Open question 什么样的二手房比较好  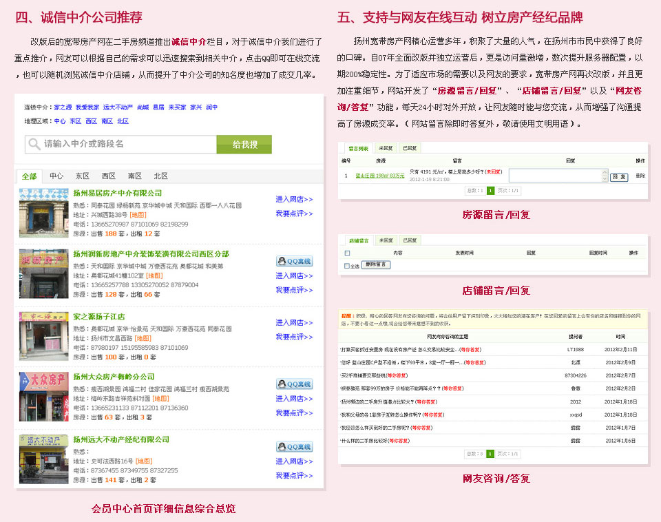pyautogui.click(x=375, y=441)
